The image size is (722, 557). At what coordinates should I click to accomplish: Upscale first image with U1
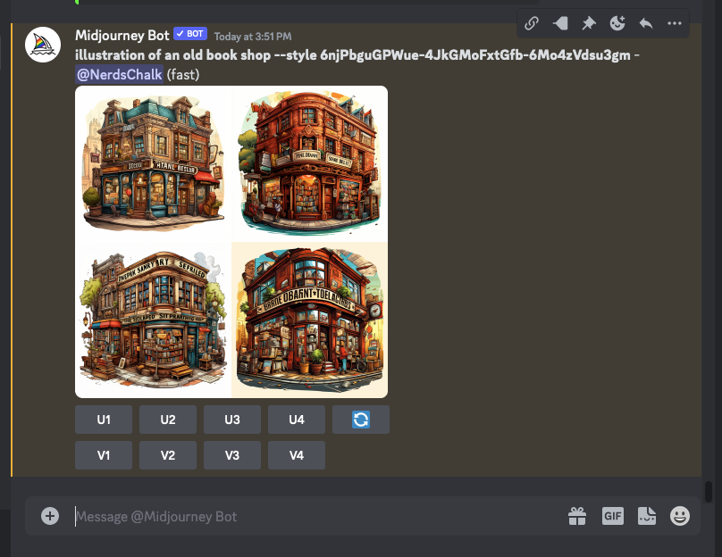104,420
